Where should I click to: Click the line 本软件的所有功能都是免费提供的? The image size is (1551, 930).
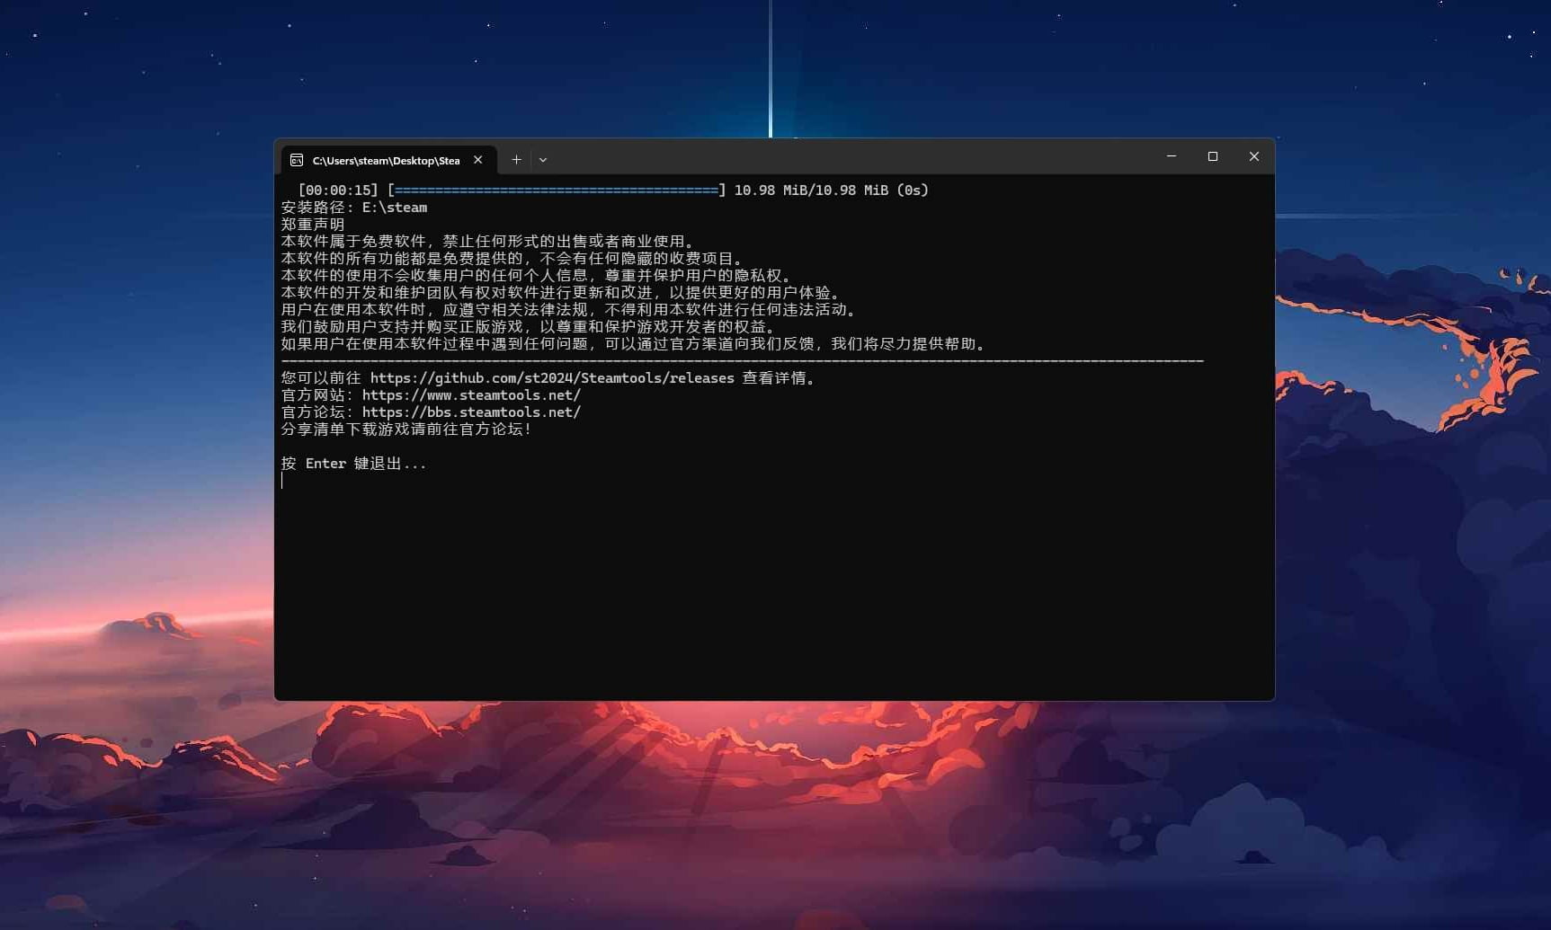(x=513, y=259)
